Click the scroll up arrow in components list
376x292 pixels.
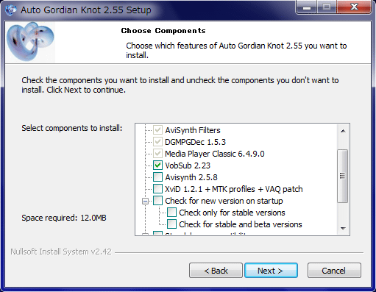343,131
